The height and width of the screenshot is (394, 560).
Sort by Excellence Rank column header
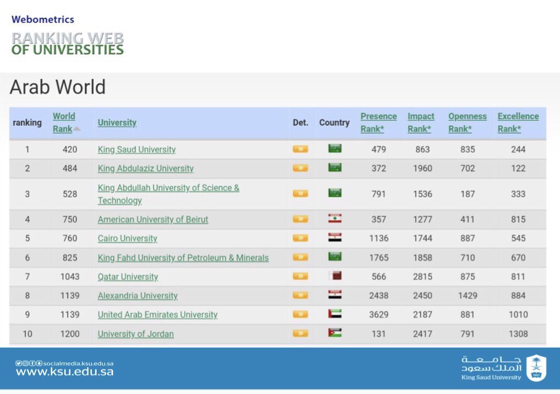(518, 123)
